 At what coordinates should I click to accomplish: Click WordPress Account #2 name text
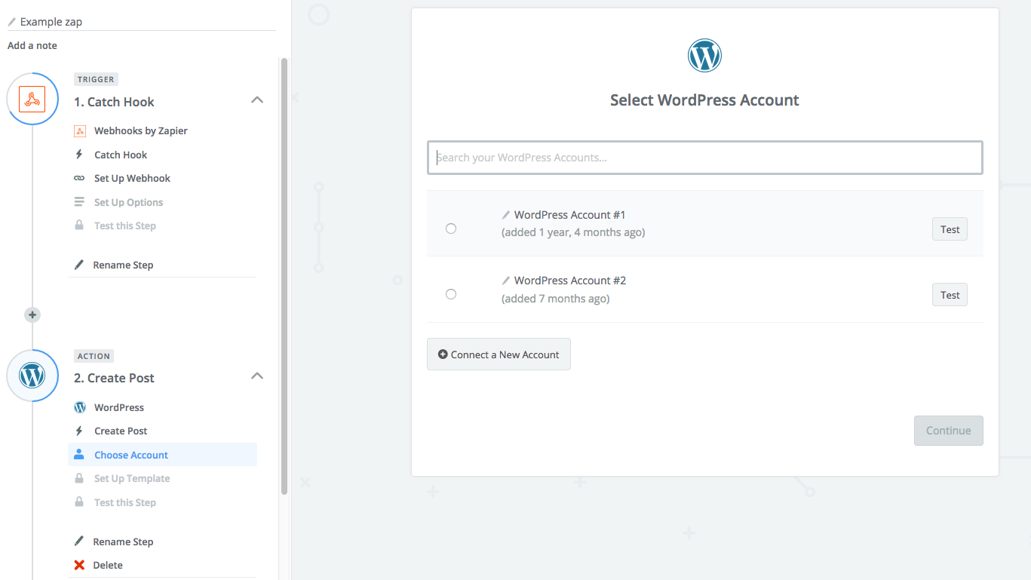570,281
